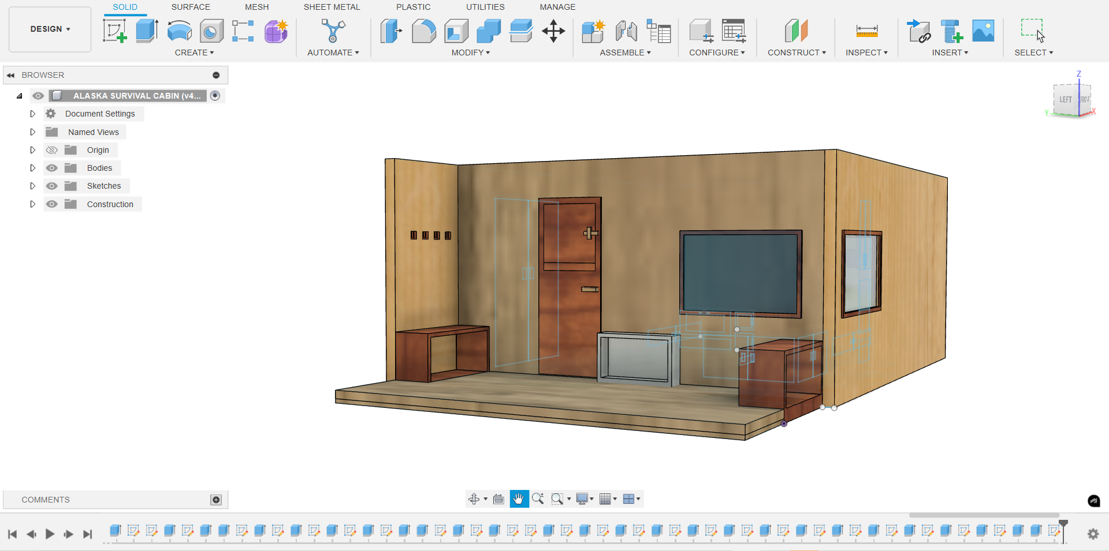This screenshot has height=551, width=1109.
Task: Expand the Origin folder
Action: pyautogui.click(x=33, y=150)
